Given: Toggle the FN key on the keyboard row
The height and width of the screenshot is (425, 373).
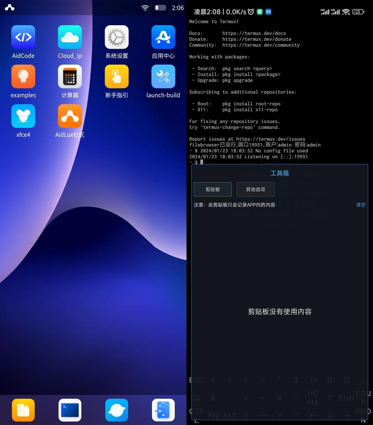Looking at the screenshot, I should pyautogui.click(x=212, y=415).
